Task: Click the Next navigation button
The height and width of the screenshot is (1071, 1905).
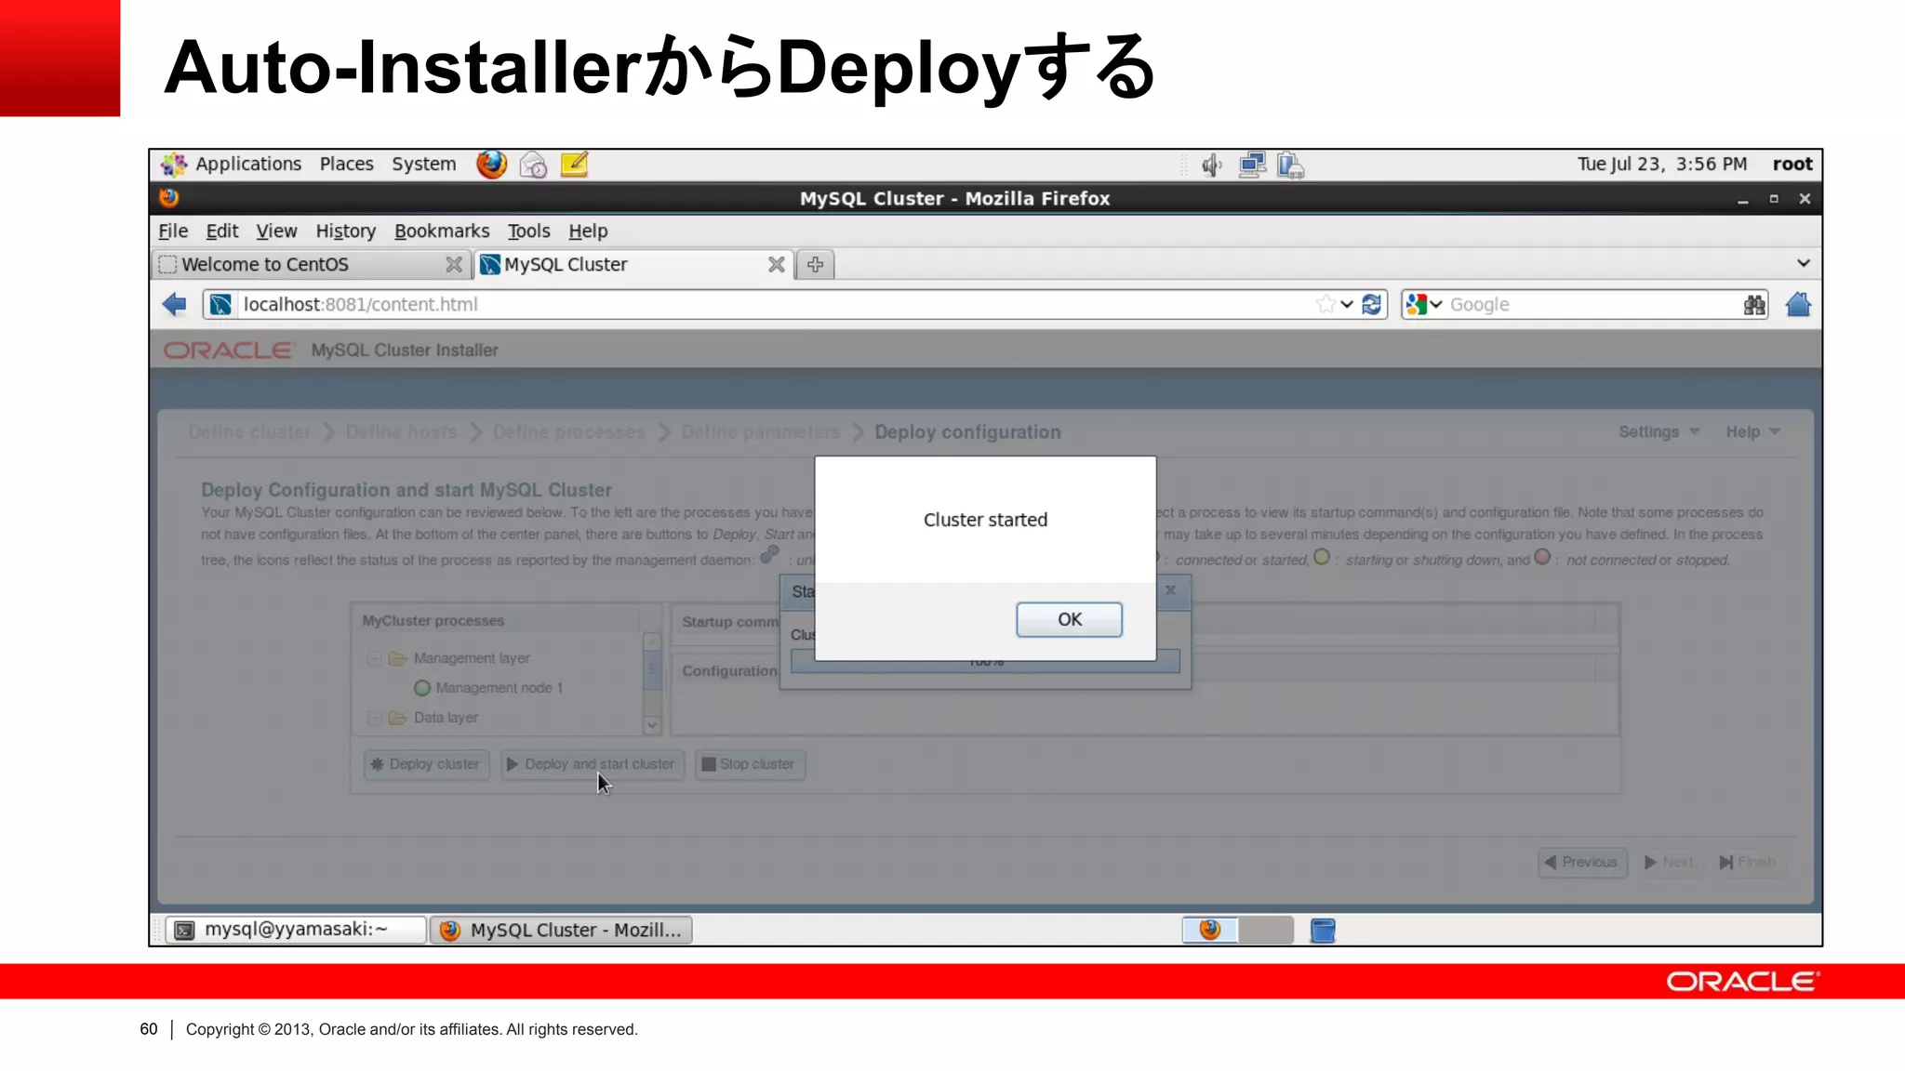Action: click(x=1670, y=862)
